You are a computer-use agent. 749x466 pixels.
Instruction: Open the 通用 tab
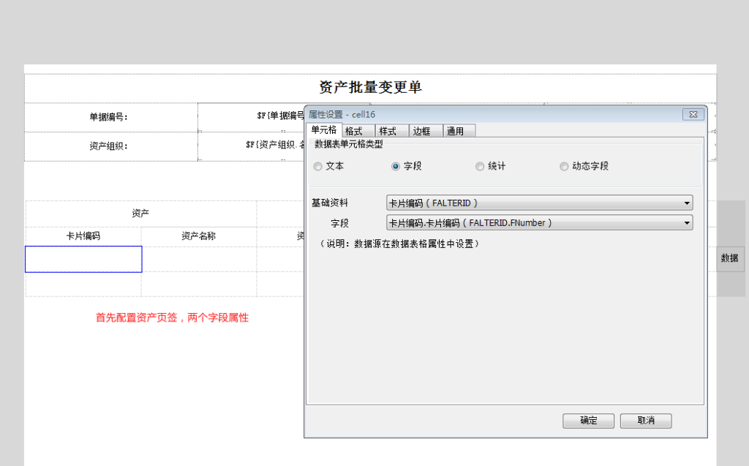pos(455,131)
